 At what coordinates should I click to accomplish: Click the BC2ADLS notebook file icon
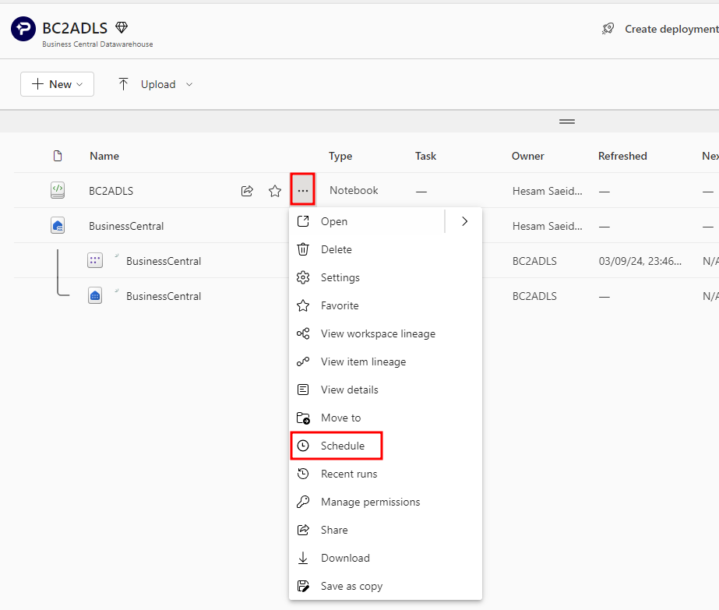58,190
